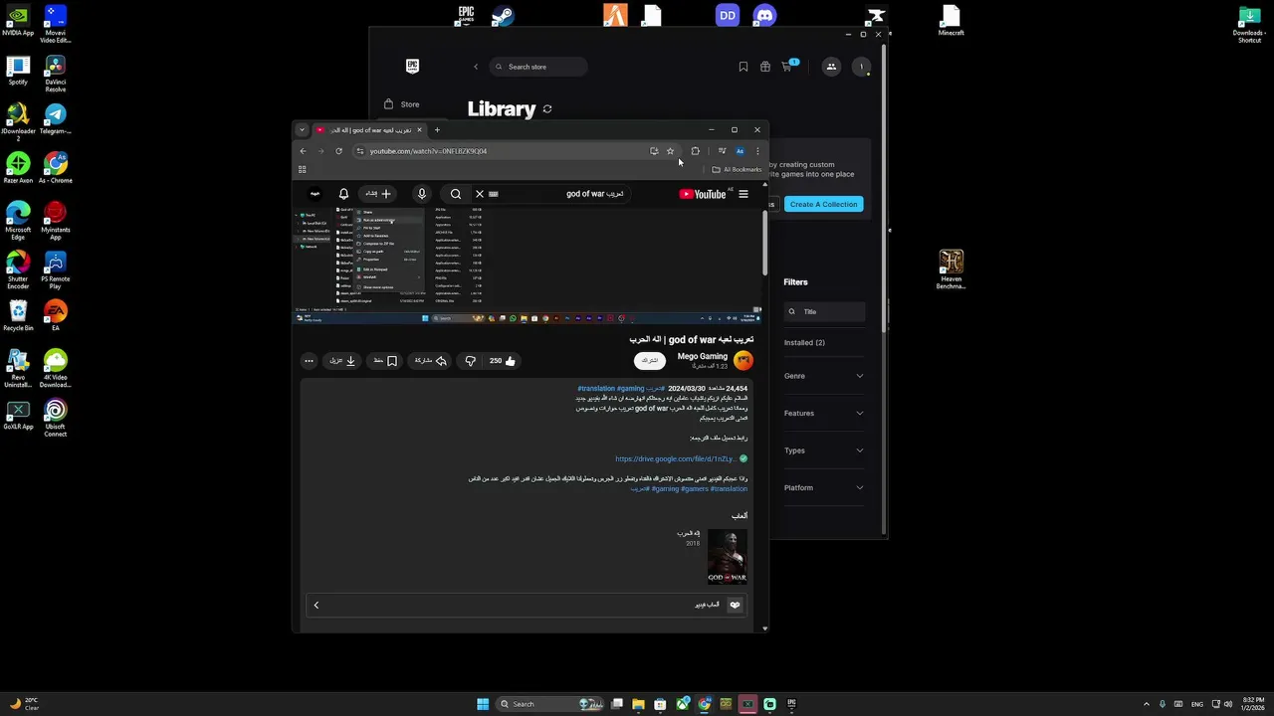Click the YouTube logo in the header
The width and height of the screenshot is (1274, 716).
coord(703,194)
